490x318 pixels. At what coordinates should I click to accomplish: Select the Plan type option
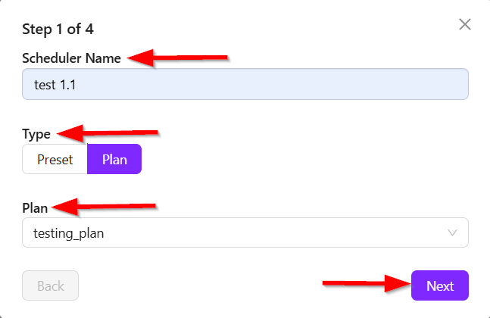coord(114,160)
